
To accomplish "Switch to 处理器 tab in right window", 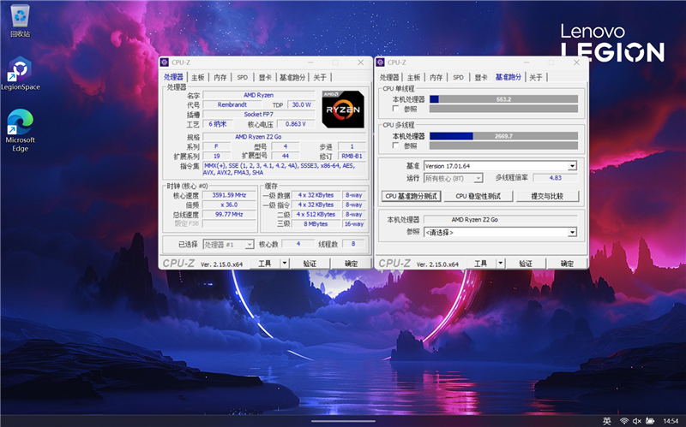I will 389,77.
